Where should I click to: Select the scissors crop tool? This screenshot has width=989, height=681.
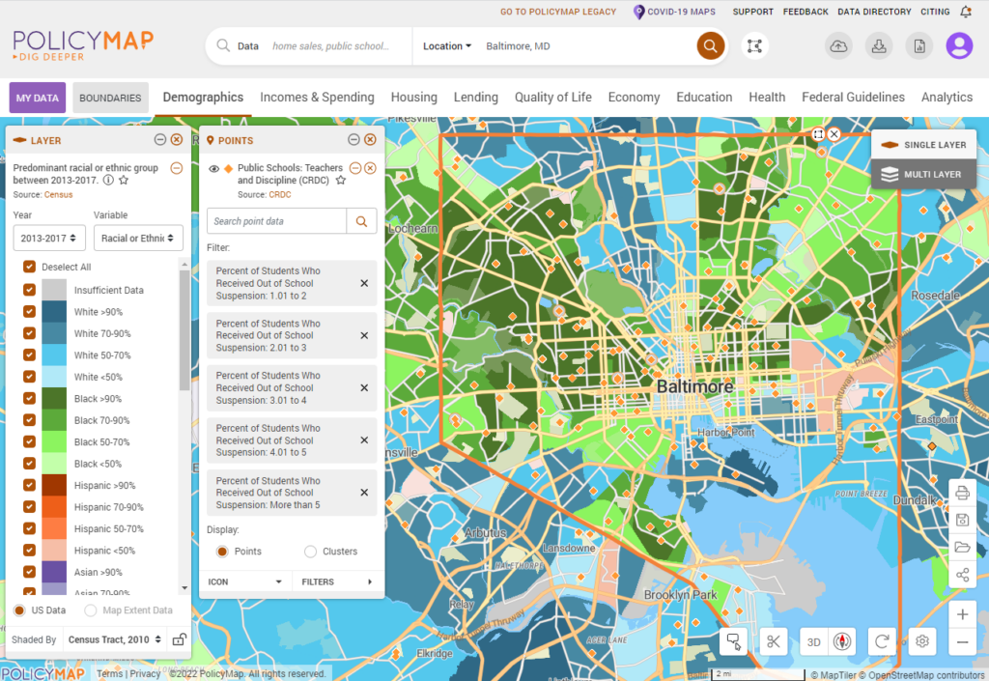click(774, 642)
